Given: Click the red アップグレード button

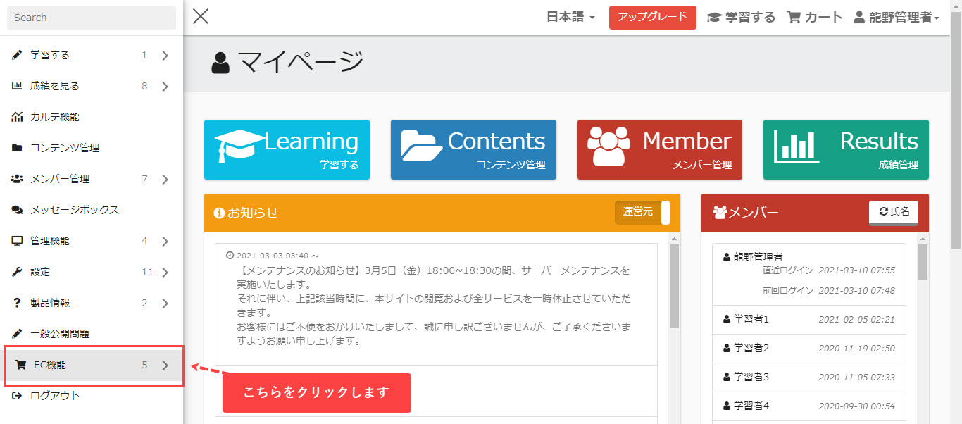Looking at the screenshot, I should tap(652, 18).
